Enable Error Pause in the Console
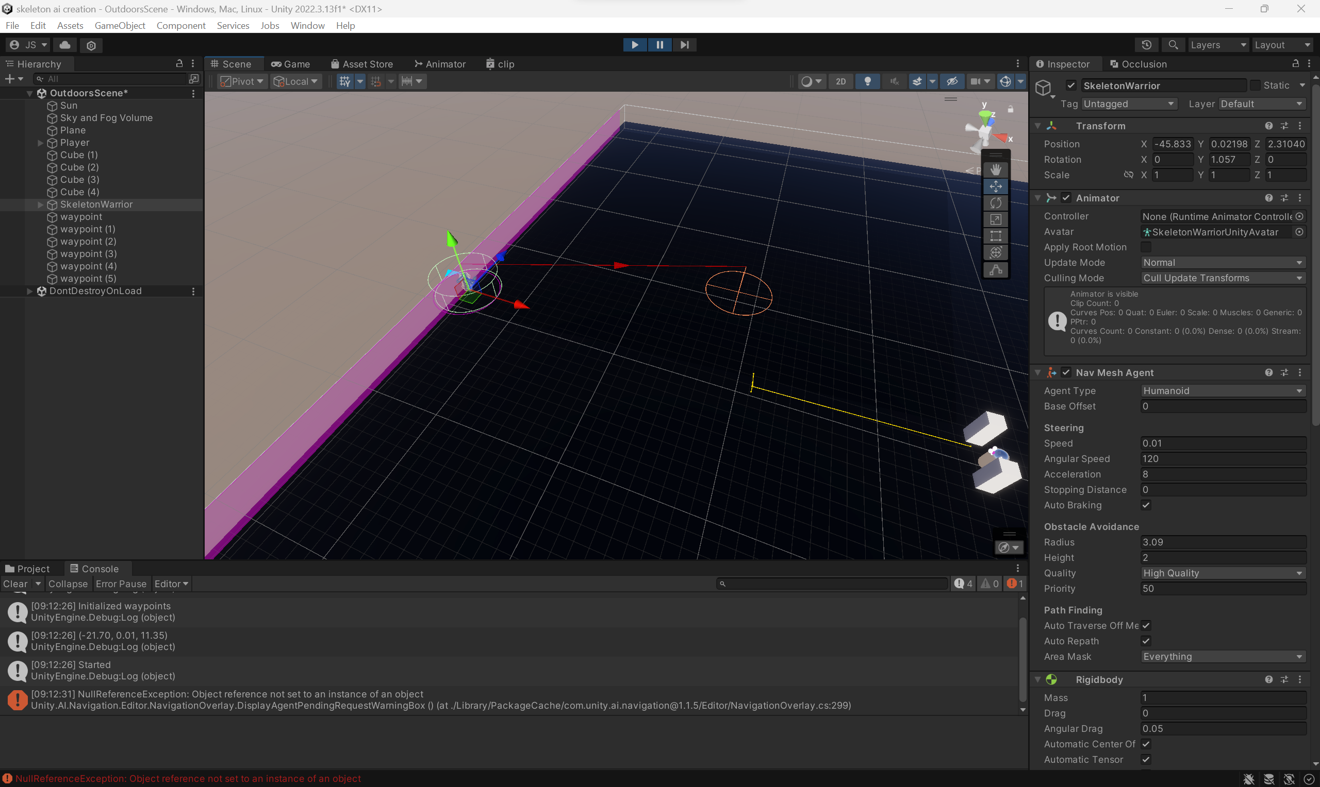Viewport: 1320px width, 787px height. tap(122, 584)
